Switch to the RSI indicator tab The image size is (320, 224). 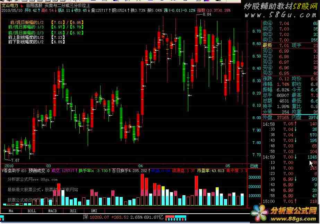point(73,211)
